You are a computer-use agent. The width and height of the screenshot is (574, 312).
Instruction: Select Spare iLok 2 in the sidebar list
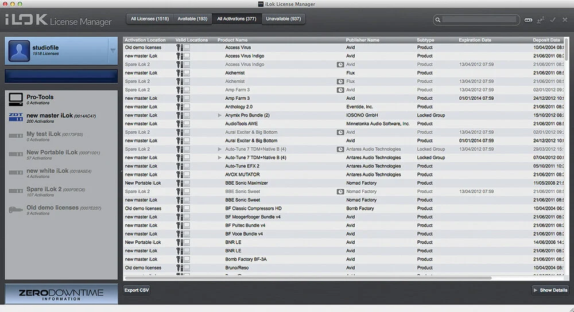(61, 192)
